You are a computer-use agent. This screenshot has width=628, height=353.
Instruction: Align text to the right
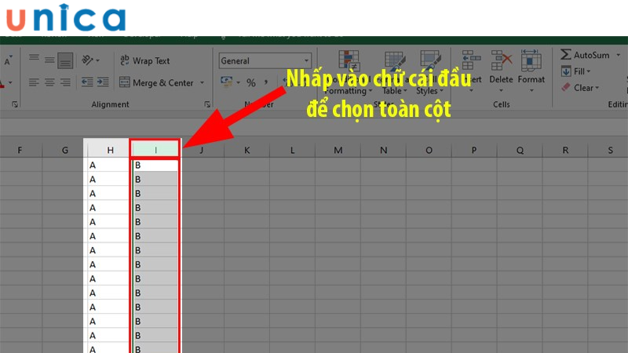point(65,82)
